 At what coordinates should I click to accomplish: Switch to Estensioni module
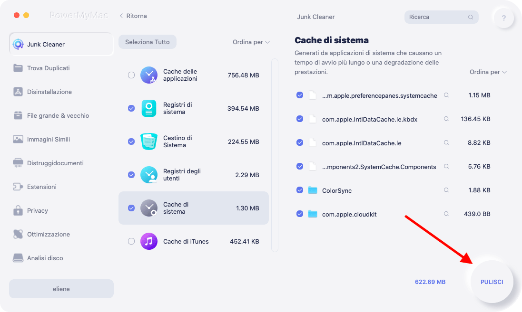point(61,187)
